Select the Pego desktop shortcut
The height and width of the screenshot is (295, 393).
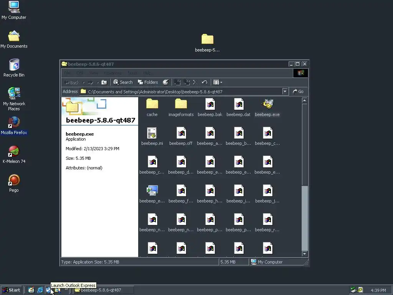click(14, 183)
